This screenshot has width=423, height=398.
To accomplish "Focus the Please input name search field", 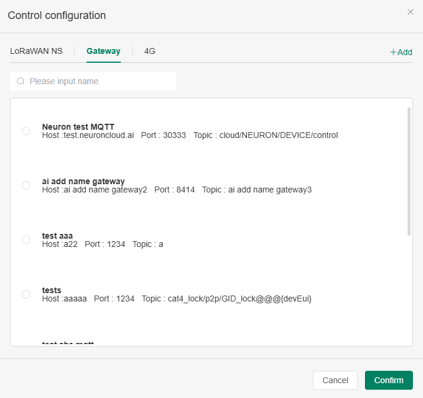I will click(x=101, y=81).
